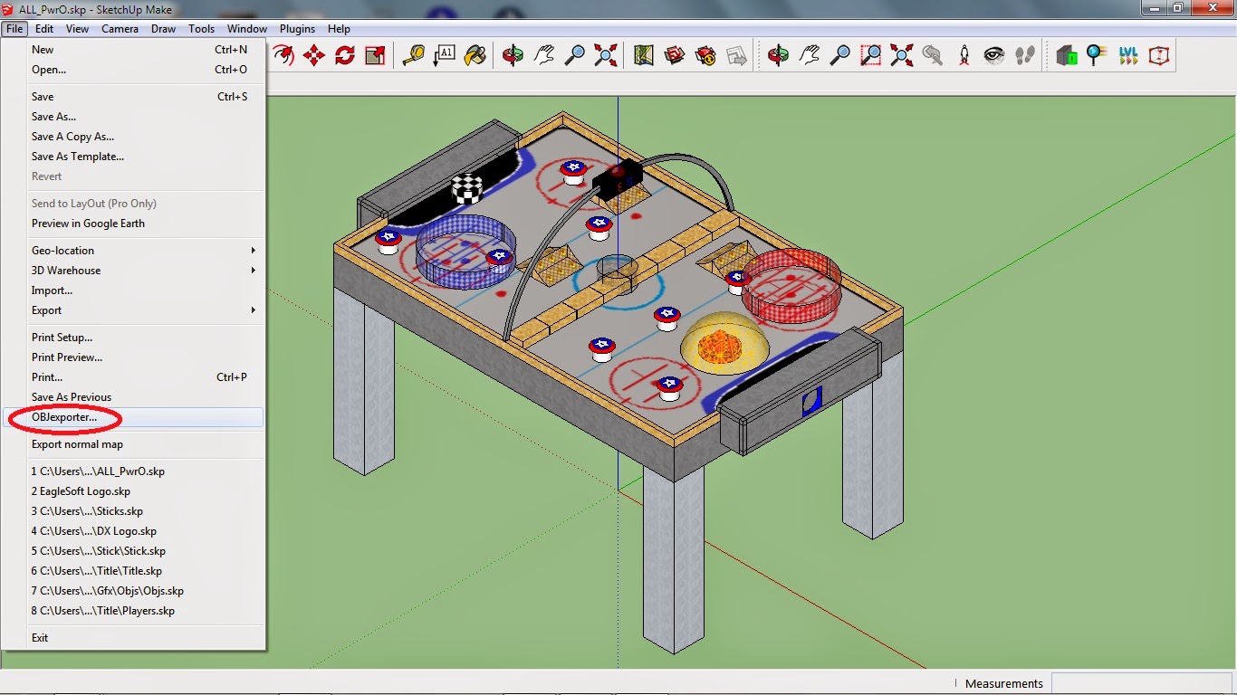Choose Save A Copy As...
Screen dimensions: 1237x695
point(133,137)
